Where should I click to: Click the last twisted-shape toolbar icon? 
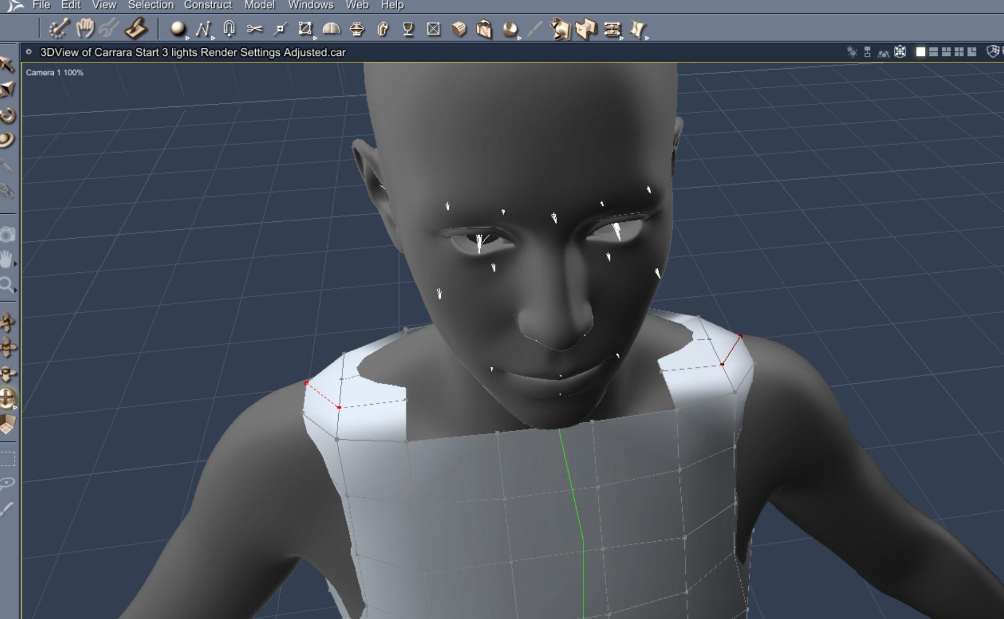[638, 29]
